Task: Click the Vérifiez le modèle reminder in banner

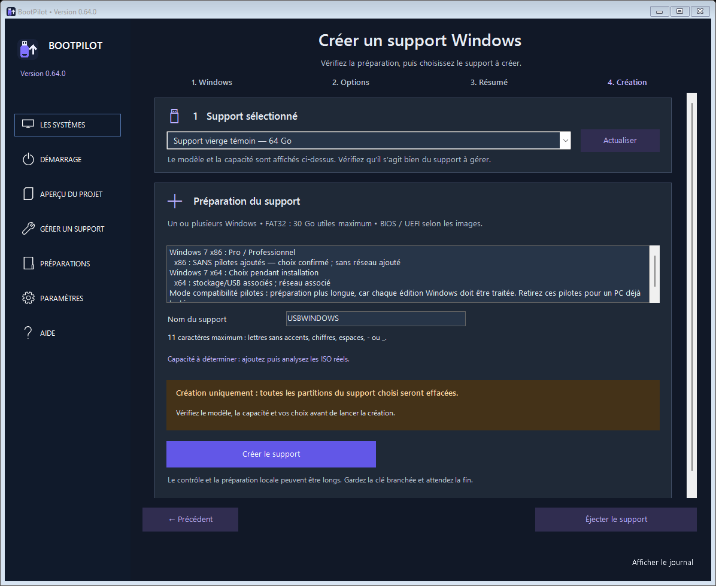Action: tap(286, 413)
